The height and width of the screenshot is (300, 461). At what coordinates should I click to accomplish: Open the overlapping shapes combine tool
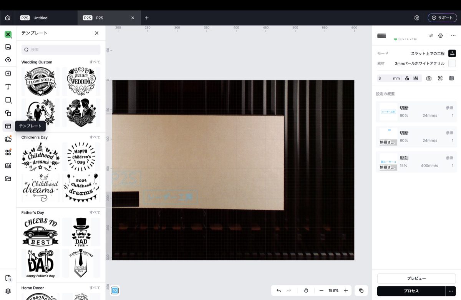click(8, 113)
